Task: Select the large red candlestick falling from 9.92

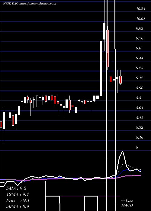Action: [x=108, y=48]
